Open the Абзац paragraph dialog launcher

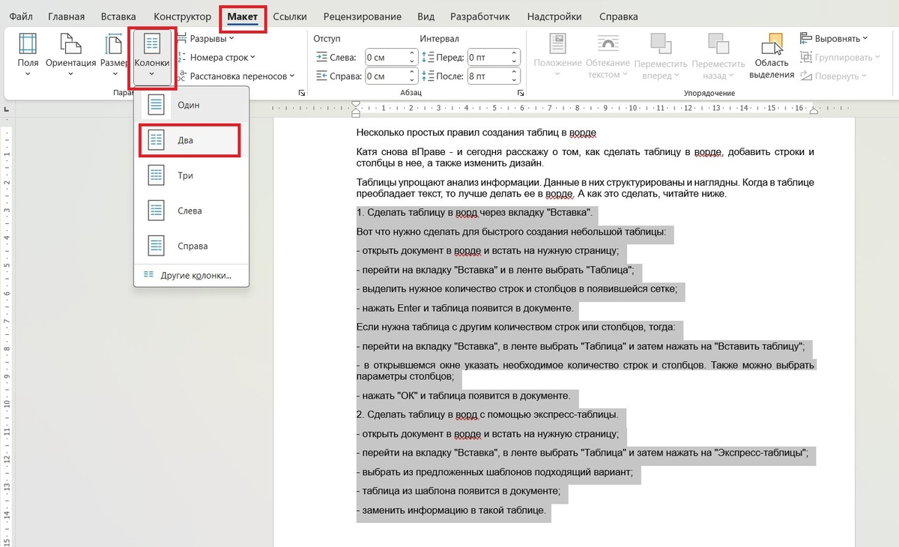tap(520, 93)
